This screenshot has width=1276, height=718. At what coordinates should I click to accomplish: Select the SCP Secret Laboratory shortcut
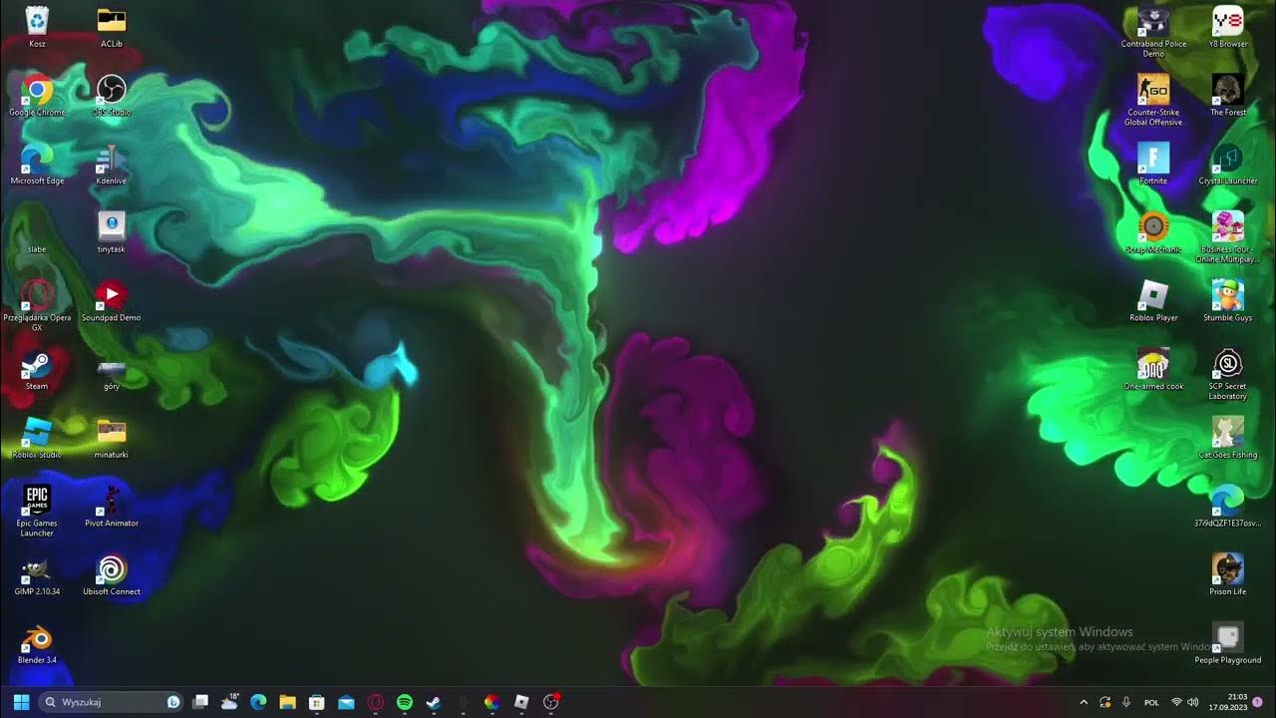[1228, 374]
